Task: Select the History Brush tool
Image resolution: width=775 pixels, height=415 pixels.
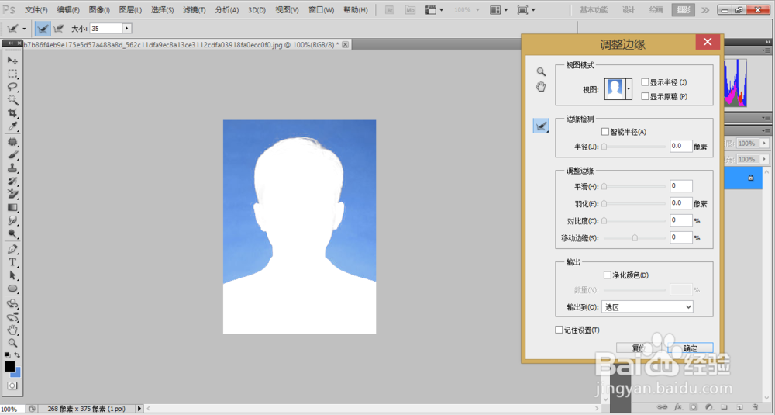Action: (12, 181)
